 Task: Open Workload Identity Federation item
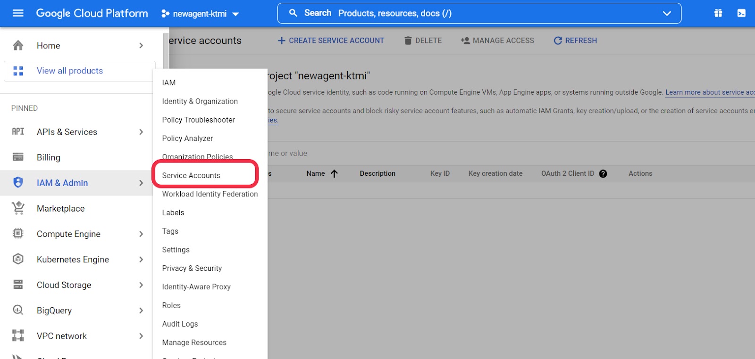(210, 194)
